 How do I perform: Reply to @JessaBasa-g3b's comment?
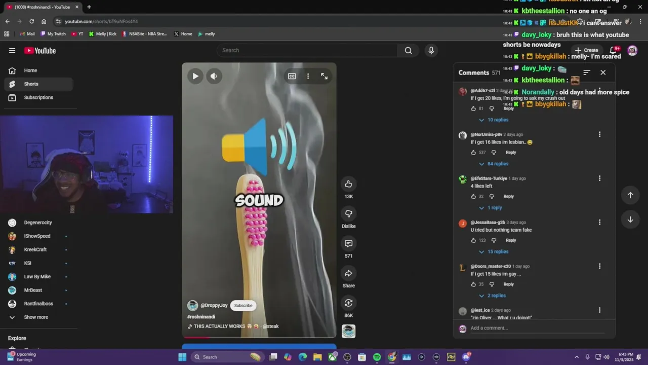[x=511, y=240]
